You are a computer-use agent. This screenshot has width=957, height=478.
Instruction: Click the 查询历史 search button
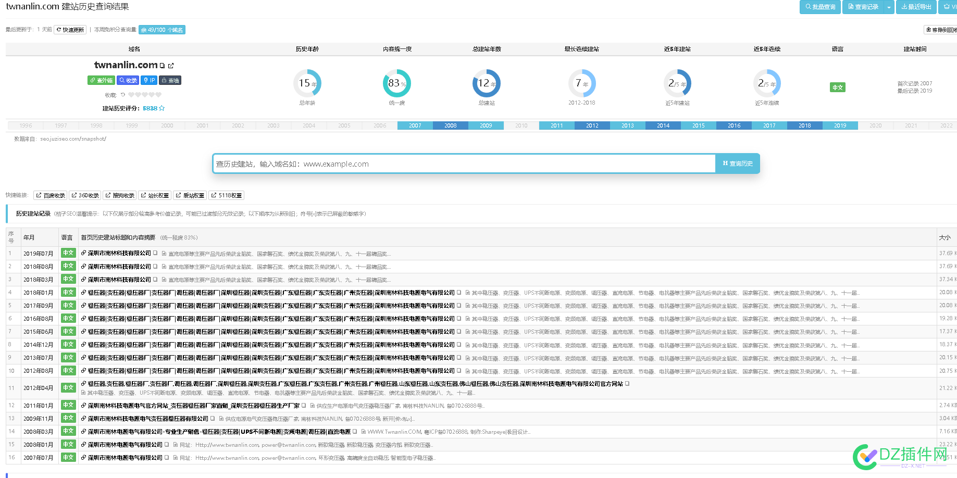pyautogui.click(x=738, y=163)
